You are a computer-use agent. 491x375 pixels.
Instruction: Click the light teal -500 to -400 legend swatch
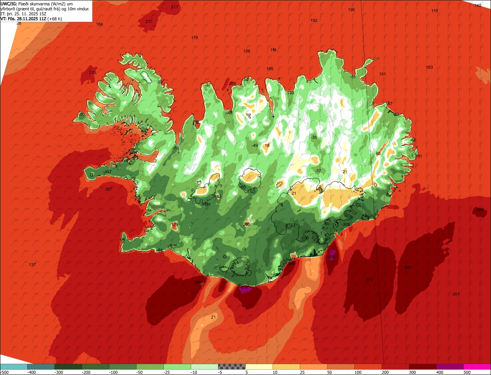point(13,367)
